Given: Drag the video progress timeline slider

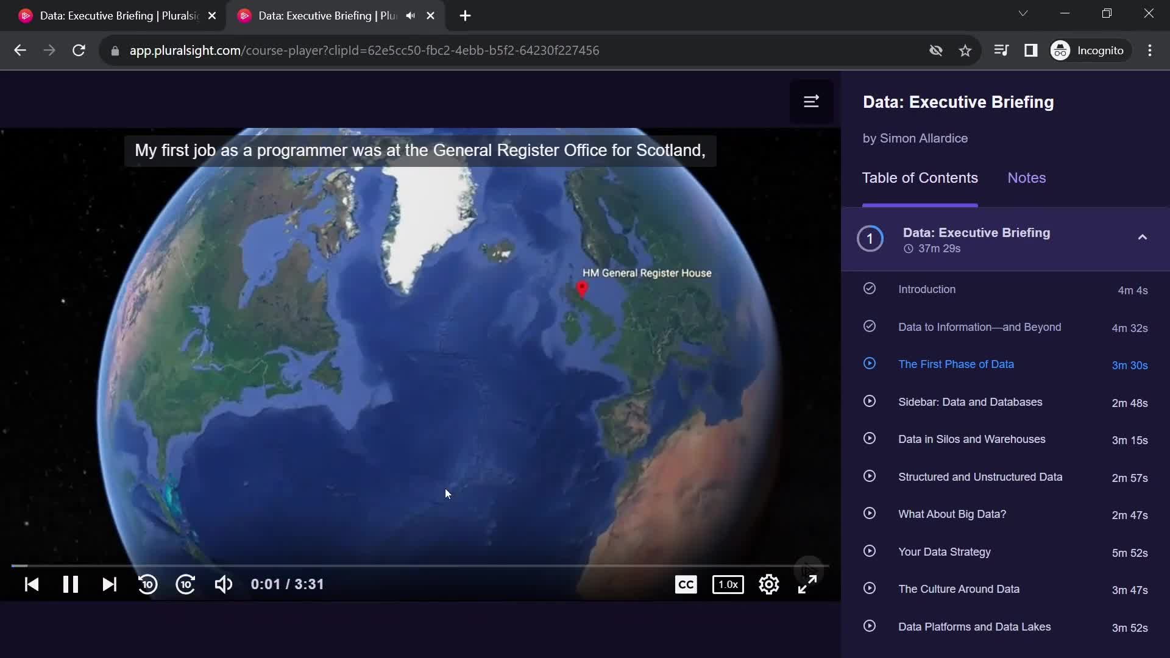Looking at the screenshot, I should pyautogui.click(x=13, y=565).
